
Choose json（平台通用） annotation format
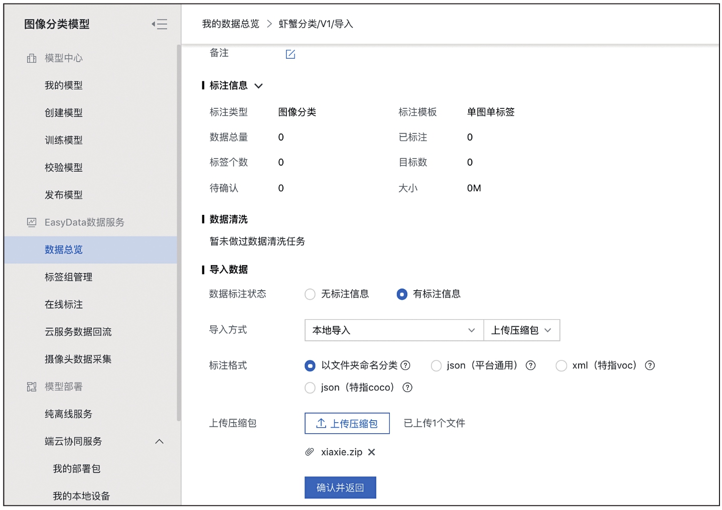click(436, 366)
